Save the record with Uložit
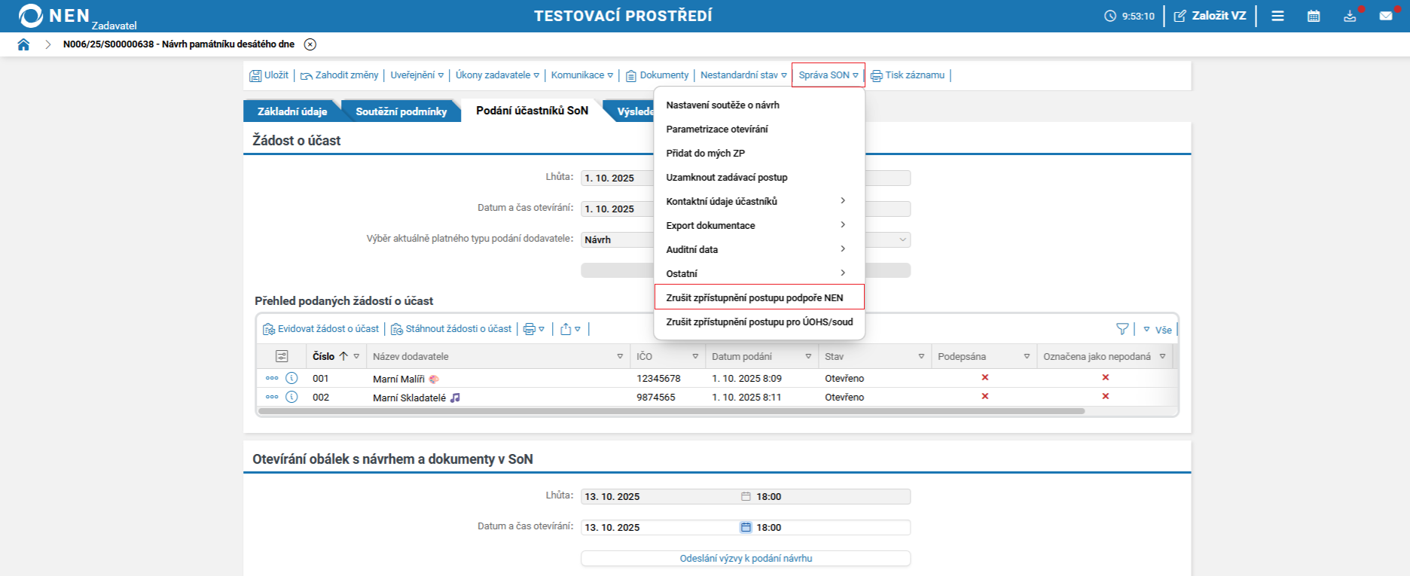 269,75
